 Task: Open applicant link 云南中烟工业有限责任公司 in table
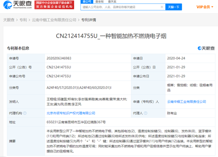[x=187, y=102]
